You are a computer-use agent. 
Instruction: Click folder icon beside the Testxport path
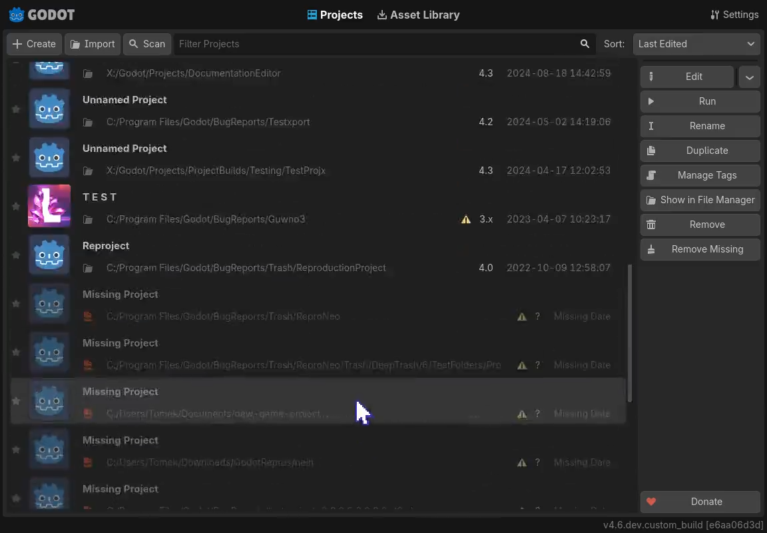tap(88, 123)
